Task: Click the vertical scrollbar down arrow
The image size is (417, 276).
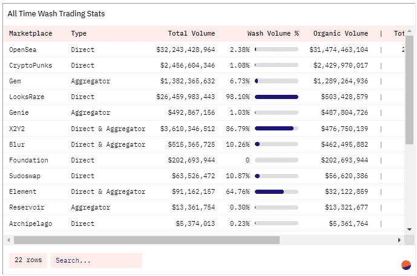Action: 409,229
